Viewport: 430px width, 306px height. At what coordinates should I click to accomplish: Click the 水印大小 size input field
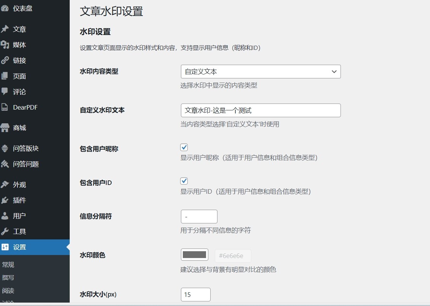pos(195,295)
